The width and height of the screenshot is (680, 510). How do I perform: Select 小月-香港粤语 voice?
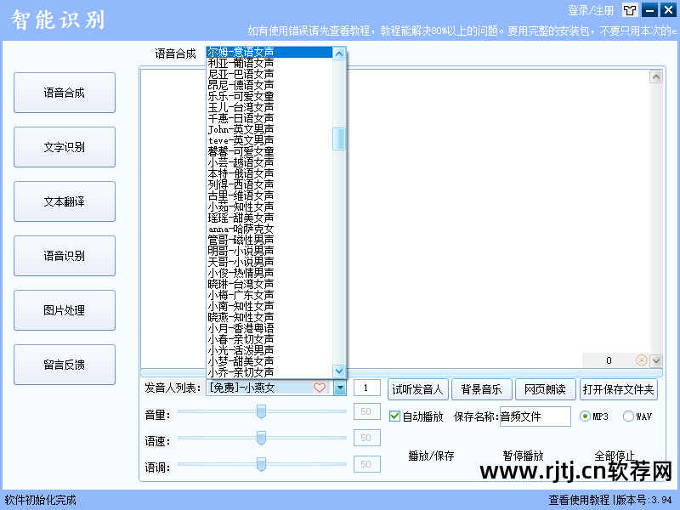click(x=269, y=329)
